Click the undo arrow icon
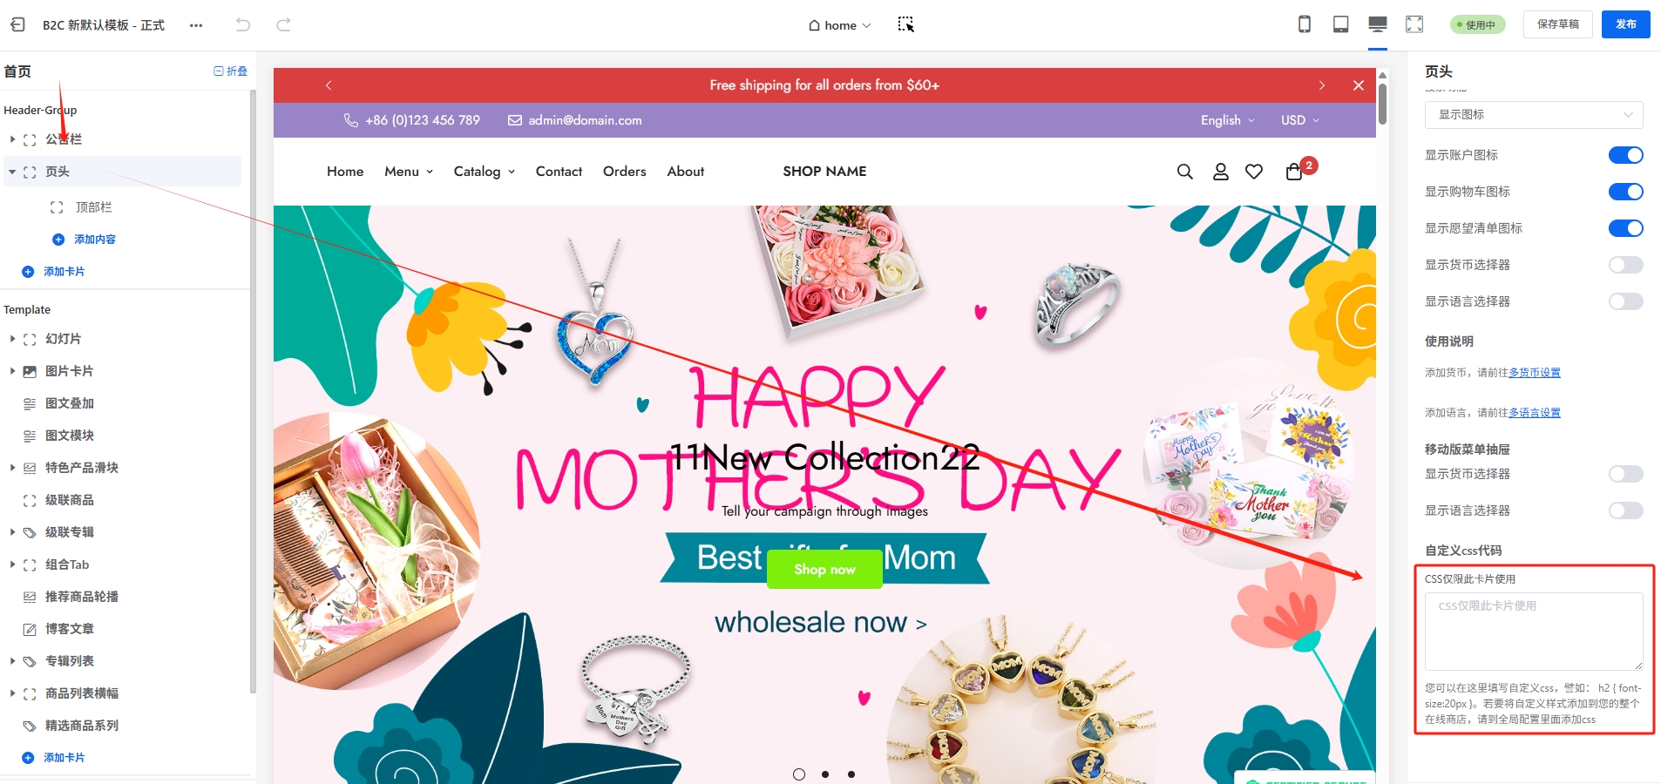The width and height of the screenshot is (1661, 784). (x=243, y=25)
